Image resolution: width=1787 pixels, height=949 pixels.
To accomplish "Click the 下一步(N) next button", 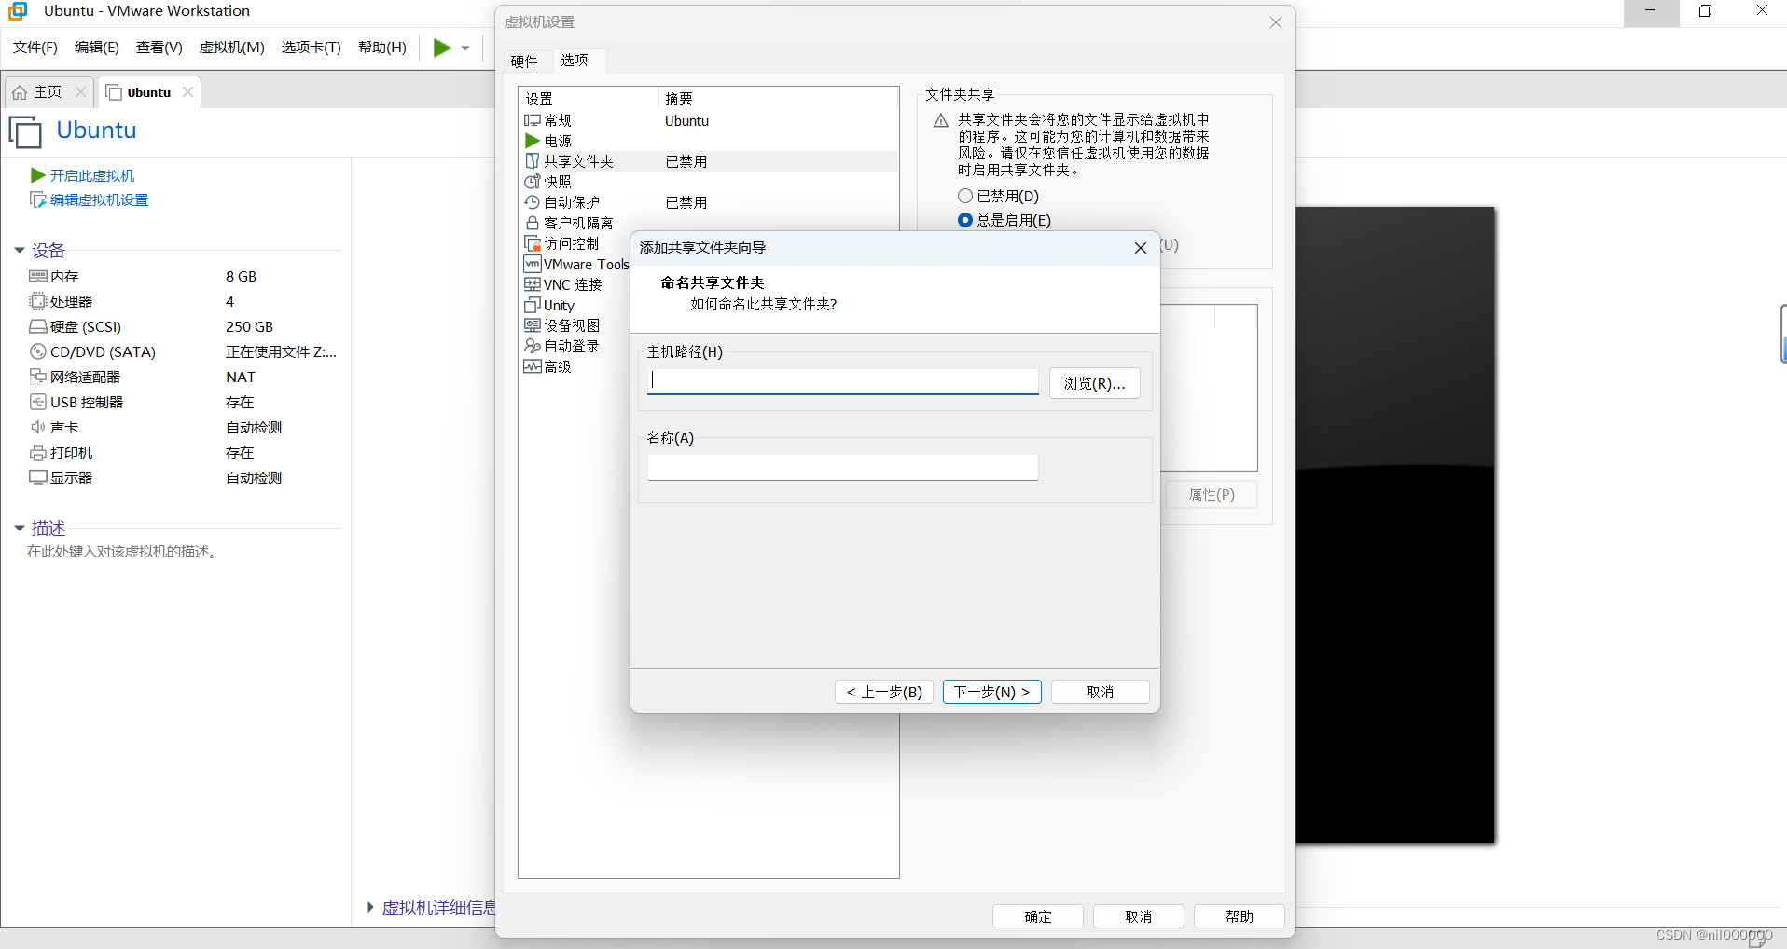I will click(x=992, y=692).
